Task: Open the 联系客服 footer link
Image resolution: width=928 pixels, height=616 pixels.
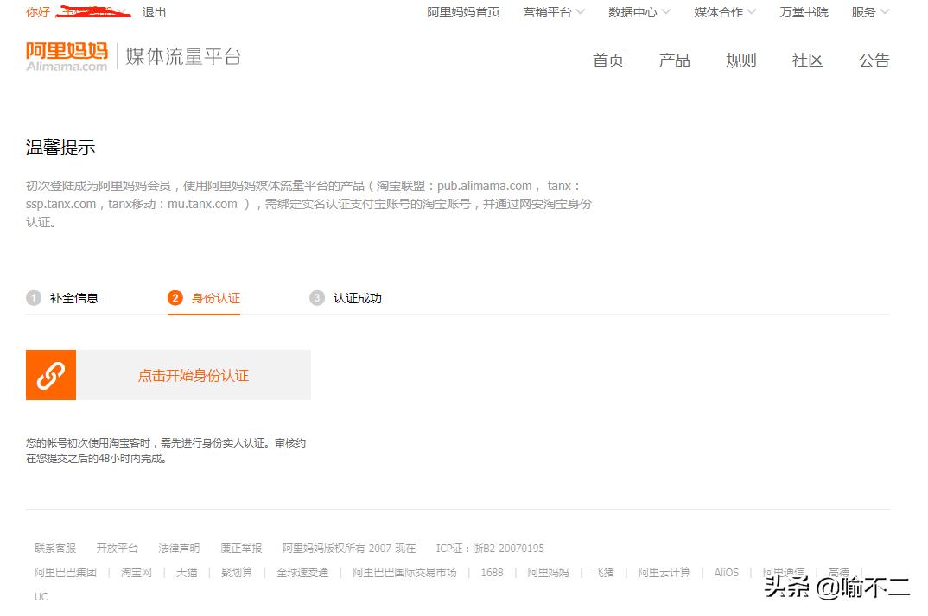Action: point(54,548)
